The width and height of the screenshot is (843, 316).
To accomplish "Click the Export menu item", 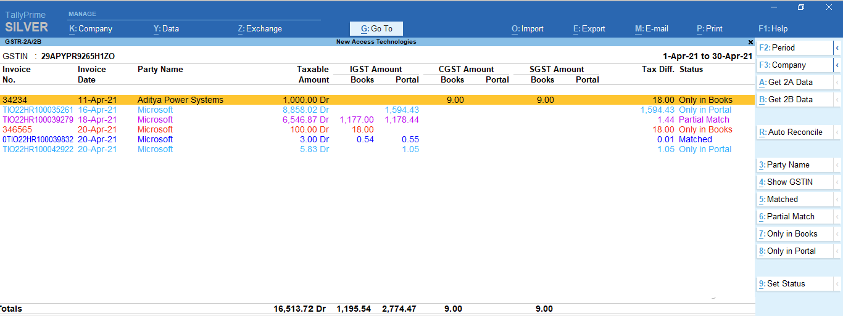I will point(589,28).
